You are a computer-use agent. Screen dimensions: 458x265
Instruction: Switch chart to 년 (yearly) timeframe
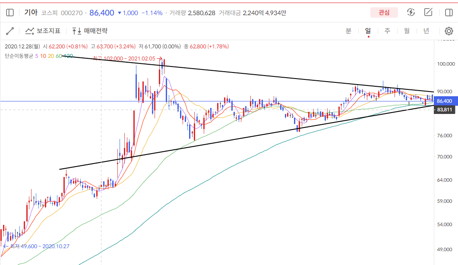426,31
